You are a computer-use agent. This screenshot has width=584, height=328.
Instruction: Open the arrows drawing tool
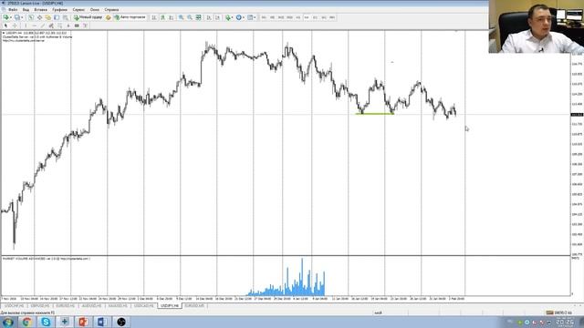85,26
